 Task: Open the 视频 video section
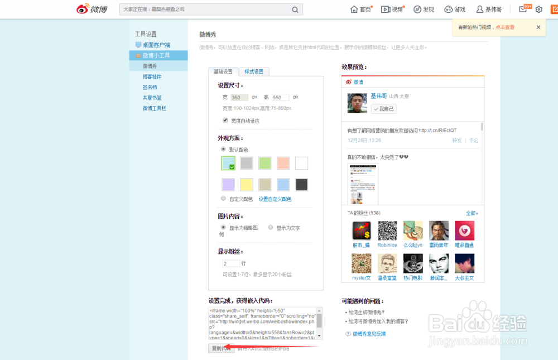point(392,9)
